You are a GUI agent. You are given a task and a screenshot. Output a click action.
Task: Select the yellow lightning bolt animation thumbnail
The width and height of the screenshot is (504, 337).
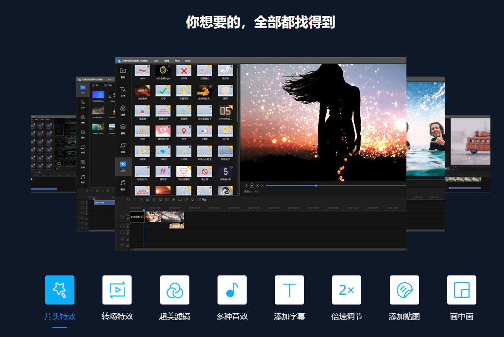(184, 151)
